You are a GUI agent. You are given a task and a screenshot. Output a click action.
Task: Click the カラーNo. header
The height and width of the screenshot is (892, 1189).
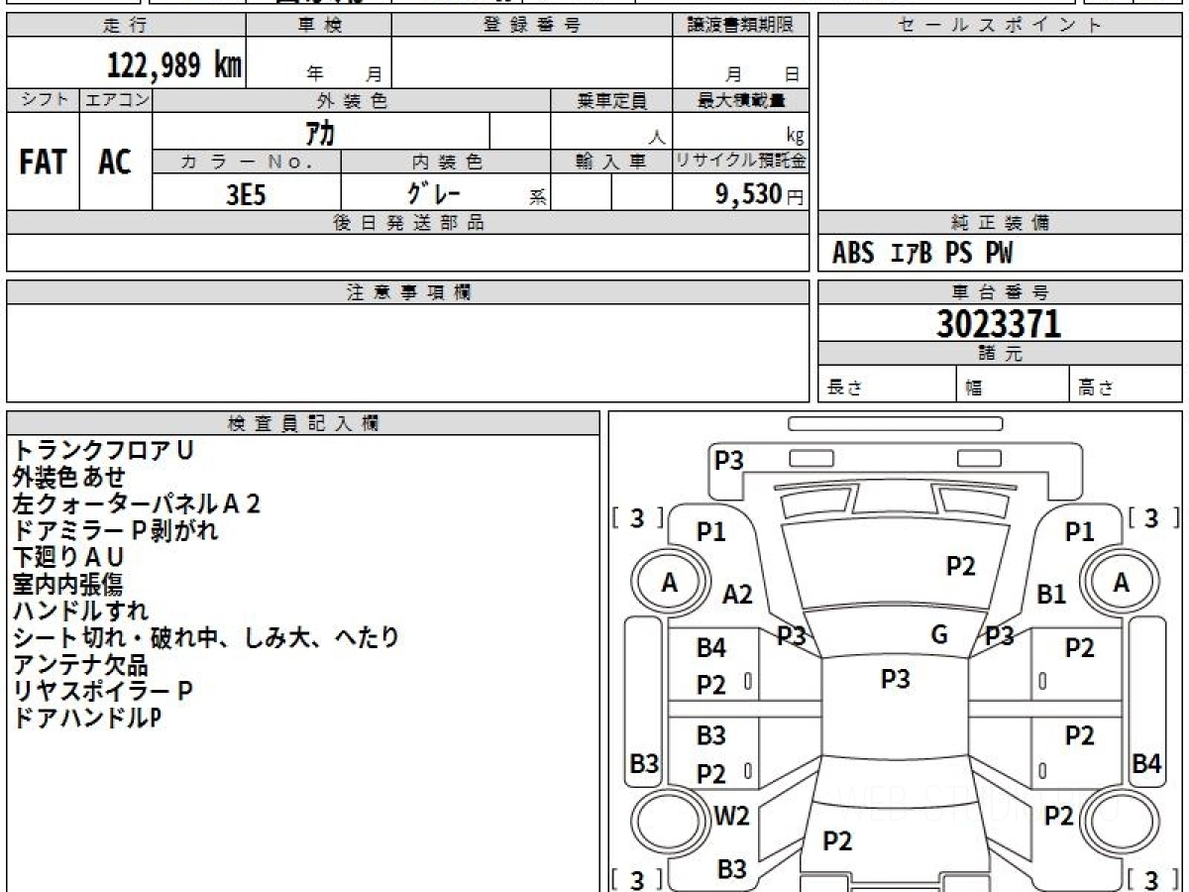(x=247, y=162)
